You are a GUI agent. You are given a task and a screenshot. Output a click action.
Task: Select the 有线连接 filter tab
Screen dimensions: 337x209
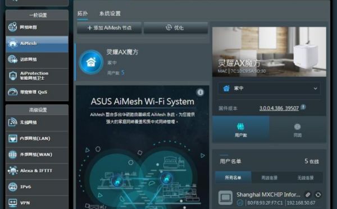[x=269, y=178]
